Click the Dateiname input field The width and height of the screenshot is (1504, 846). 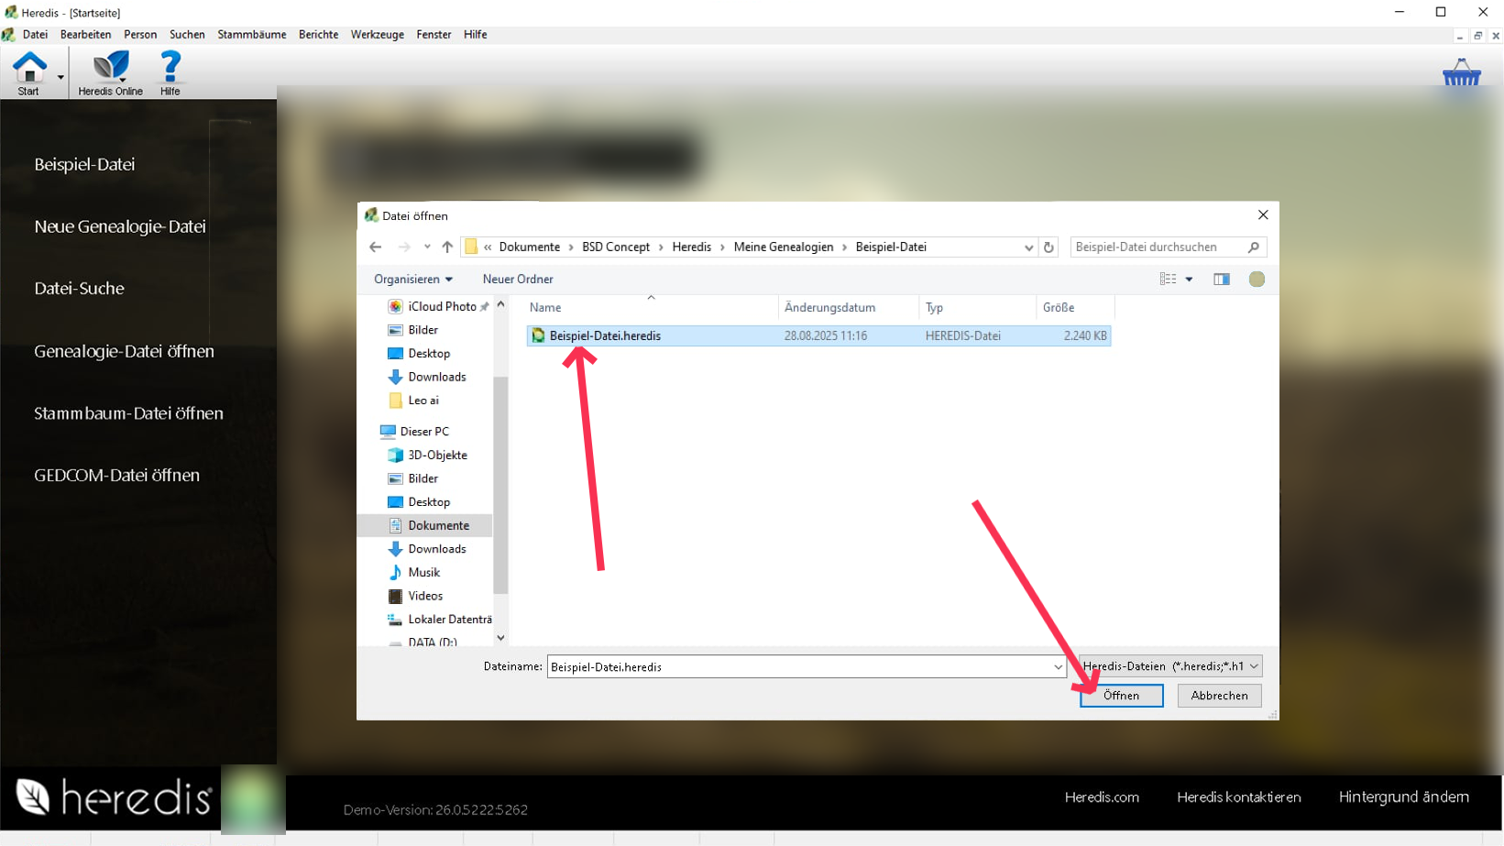(x=797, y=667)
